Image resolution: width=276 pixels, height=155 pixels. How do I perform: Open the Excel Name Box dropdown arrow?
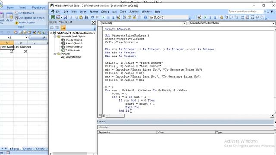pyautogui.click(x=27, y=37)
